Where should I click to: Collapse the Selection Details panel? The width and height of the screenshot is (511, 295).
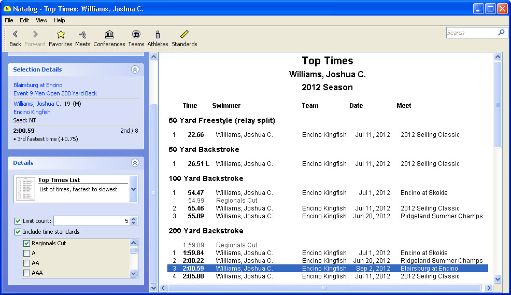pyautogui.click(x=135, y=69)
